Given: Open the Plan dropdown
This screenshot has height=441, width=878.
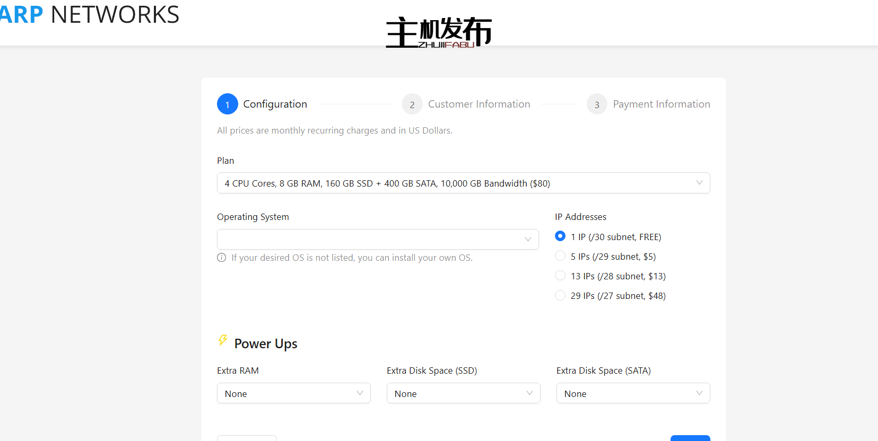Looking at the screenshot, I should click(463, 183).
